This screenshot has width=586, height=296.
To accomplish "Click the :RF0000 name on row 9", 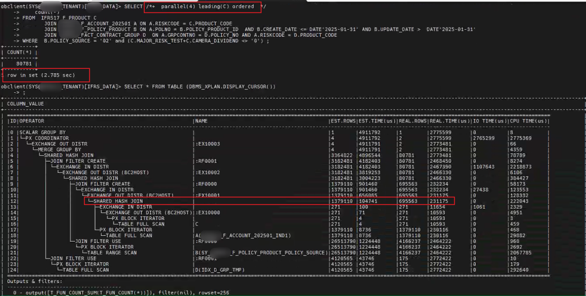I will click(206, 184).
